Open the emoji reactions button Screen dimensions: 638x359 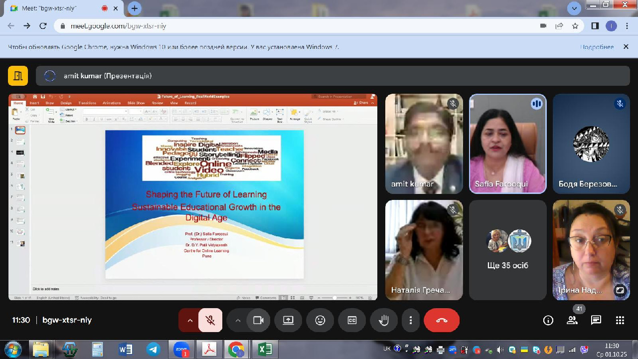click(320, 320)
